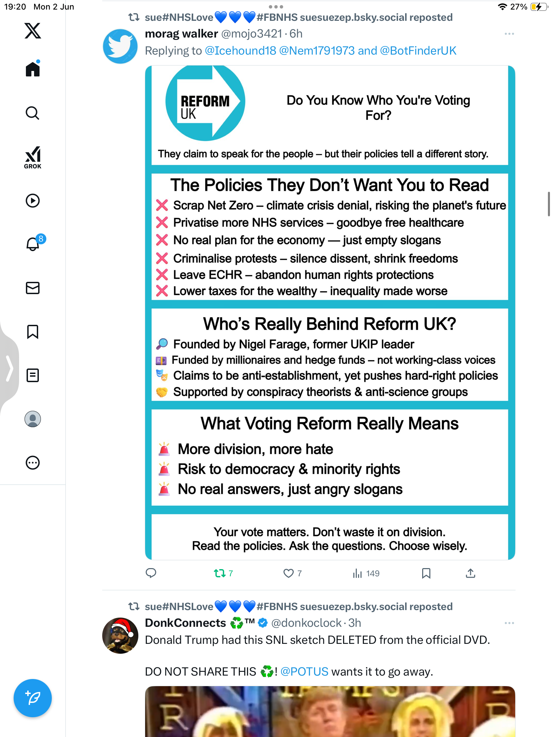Viewport: 552px width, 737px height.
Task: Open the video play tab icon
Action: pyautogui.click(x=33, y=201)
